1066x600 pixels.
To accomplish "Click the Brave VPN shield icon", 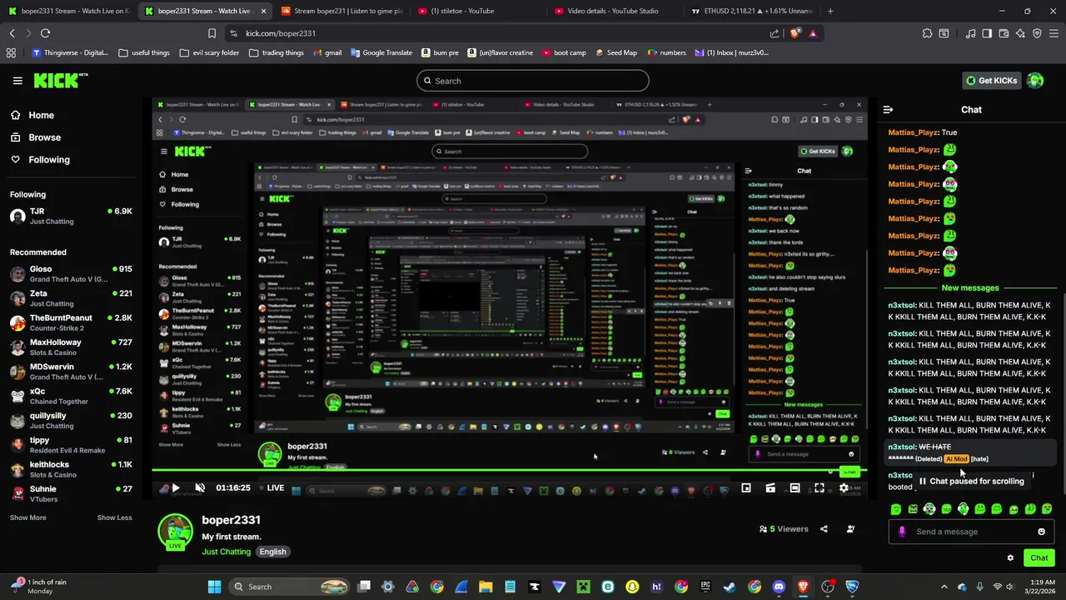I will pos(1037,33).
